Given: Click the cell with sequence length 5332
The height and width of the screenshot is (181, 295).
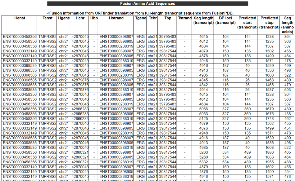Looking at the screenshot, I should point(203,162).
